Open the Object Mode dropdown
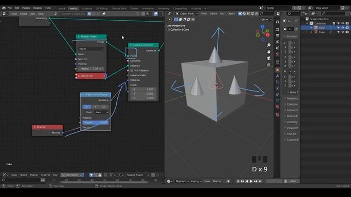The height and width of the screenshot is (197, 351). click(x=186, y=14)
